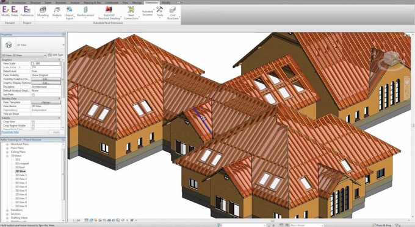Switch to the Collaborate ribbon tab
This screenshot has width=415, height=227.
tap(112, 2)
